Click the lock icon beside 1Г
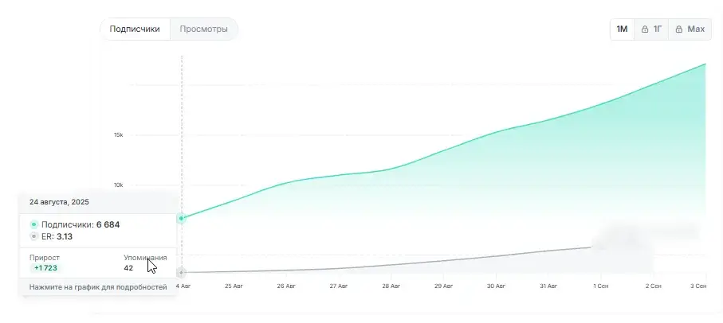This screenshot has width=723, height=323. pos(645,29)
